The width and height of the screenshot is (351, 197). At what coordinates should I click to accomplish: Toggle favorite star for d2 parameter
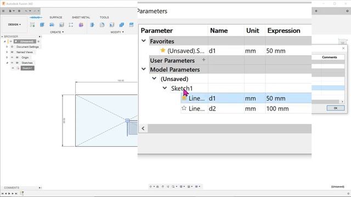coord(184,108)
